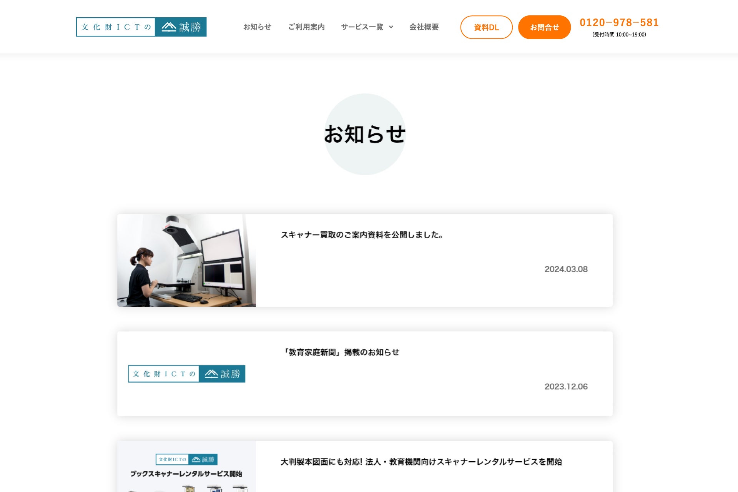
Task: Click the お知らせ page heading circle
Action: (365, 134)
